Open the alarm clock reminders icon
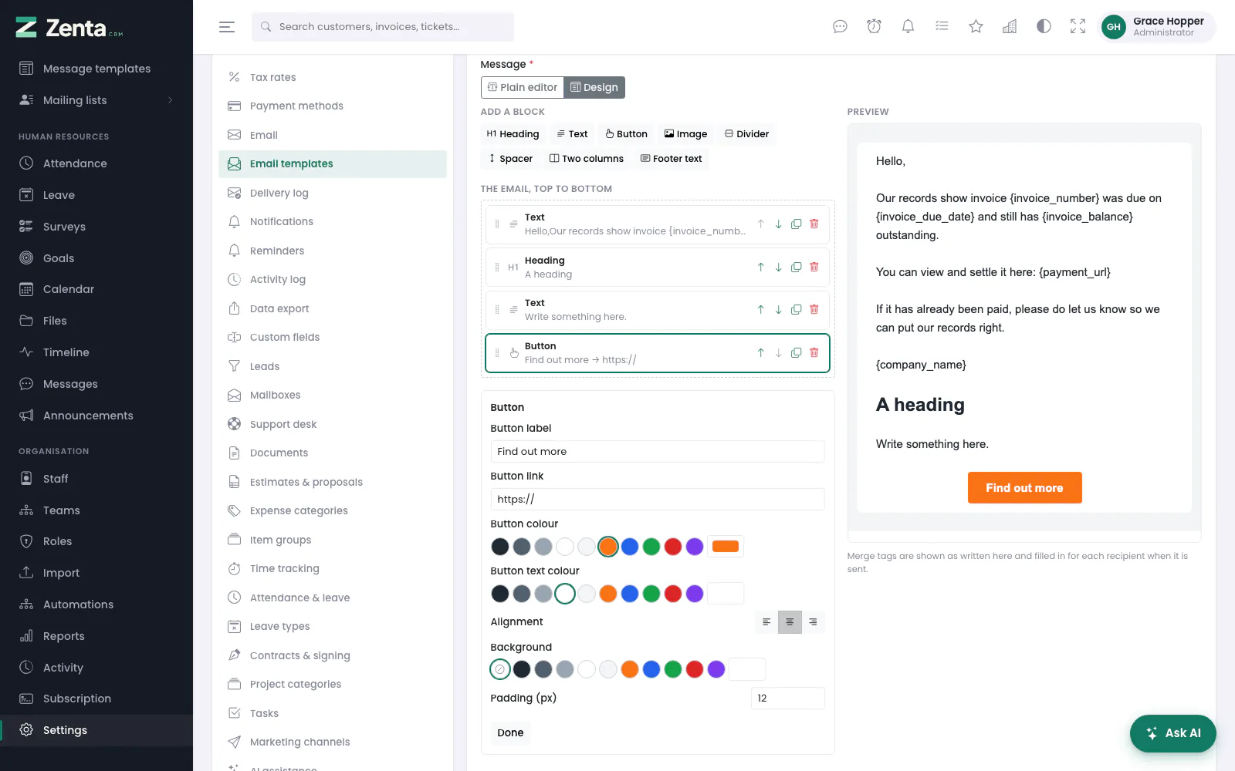1235x771 pixels. point(874,27)
